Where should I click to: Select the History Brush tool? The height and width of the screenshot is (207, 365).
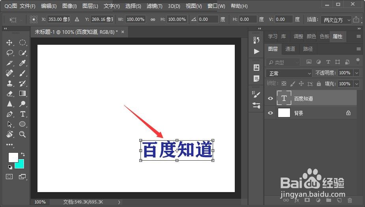(22, 83)
